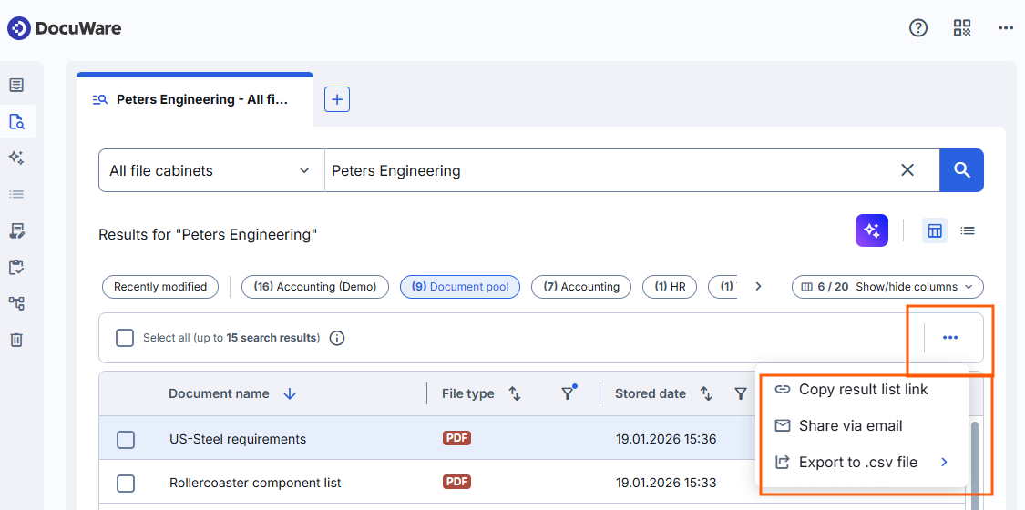The width and height of the screenshot is (1025, 510).
Task: Open the Rollercoaster component list document
Action: coord(256,484)
